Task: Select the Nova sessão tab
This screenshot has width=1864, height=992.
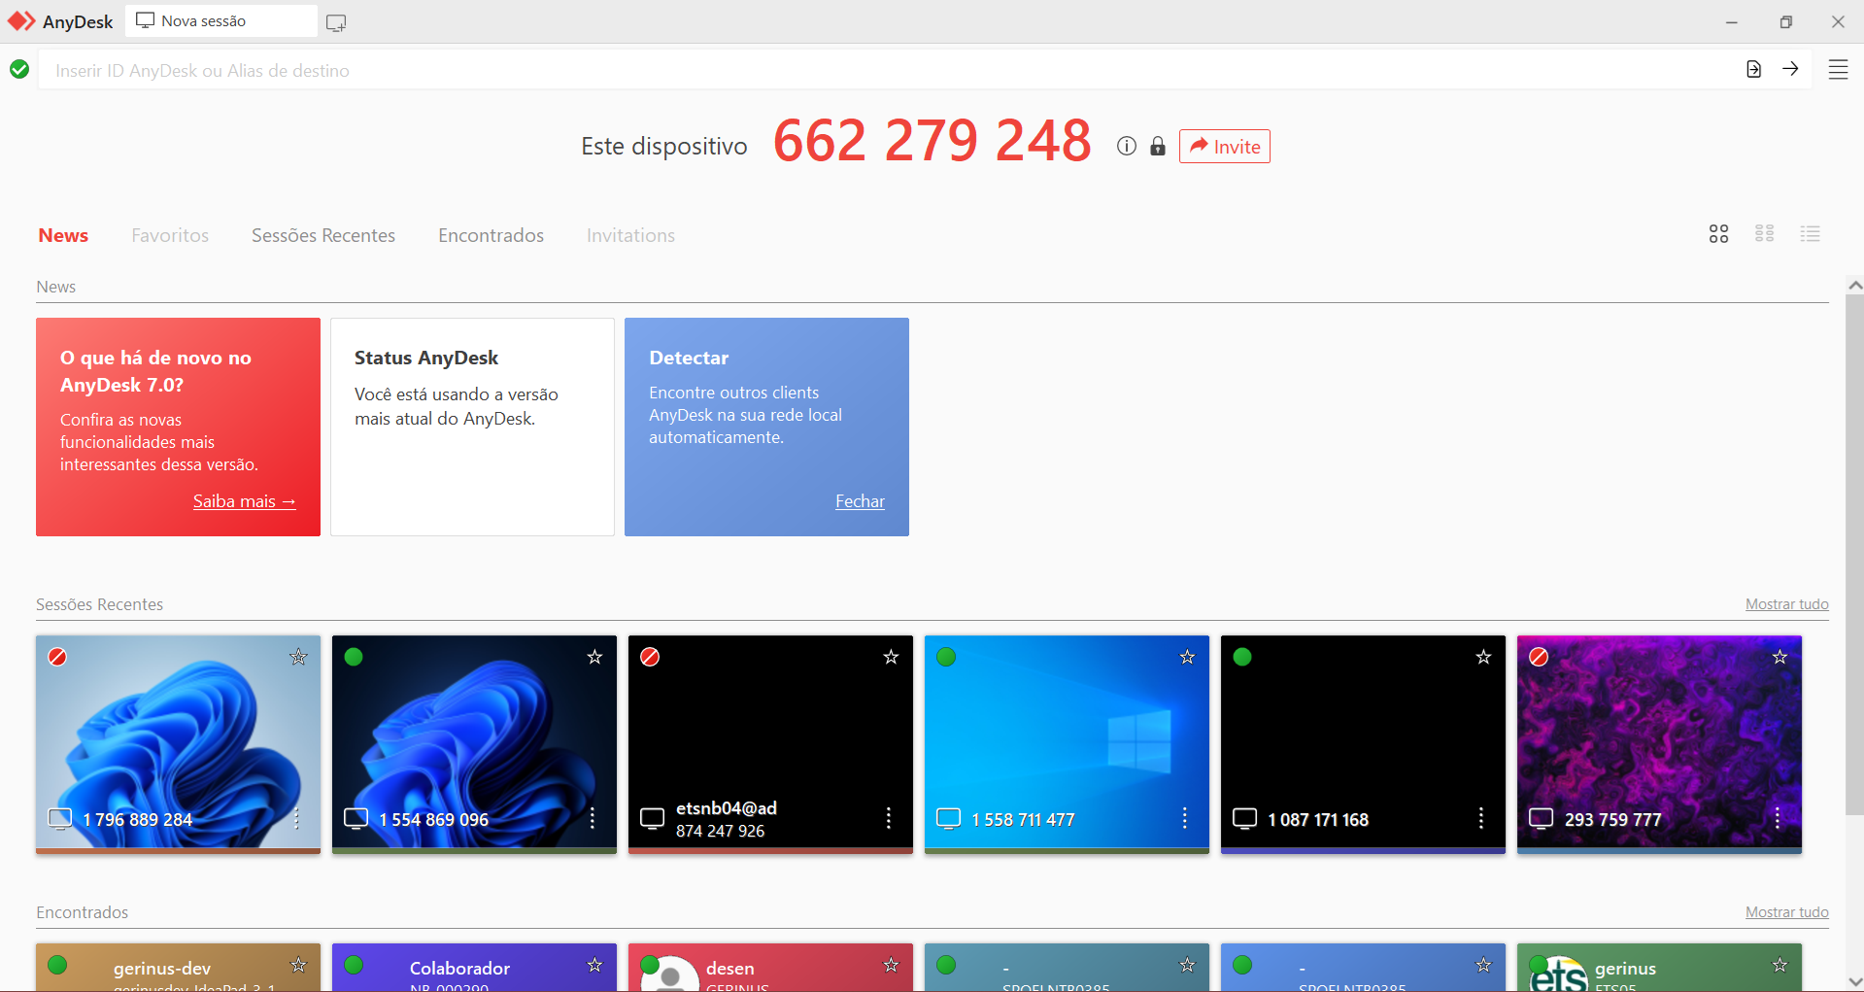Action: tap(221, 20)
